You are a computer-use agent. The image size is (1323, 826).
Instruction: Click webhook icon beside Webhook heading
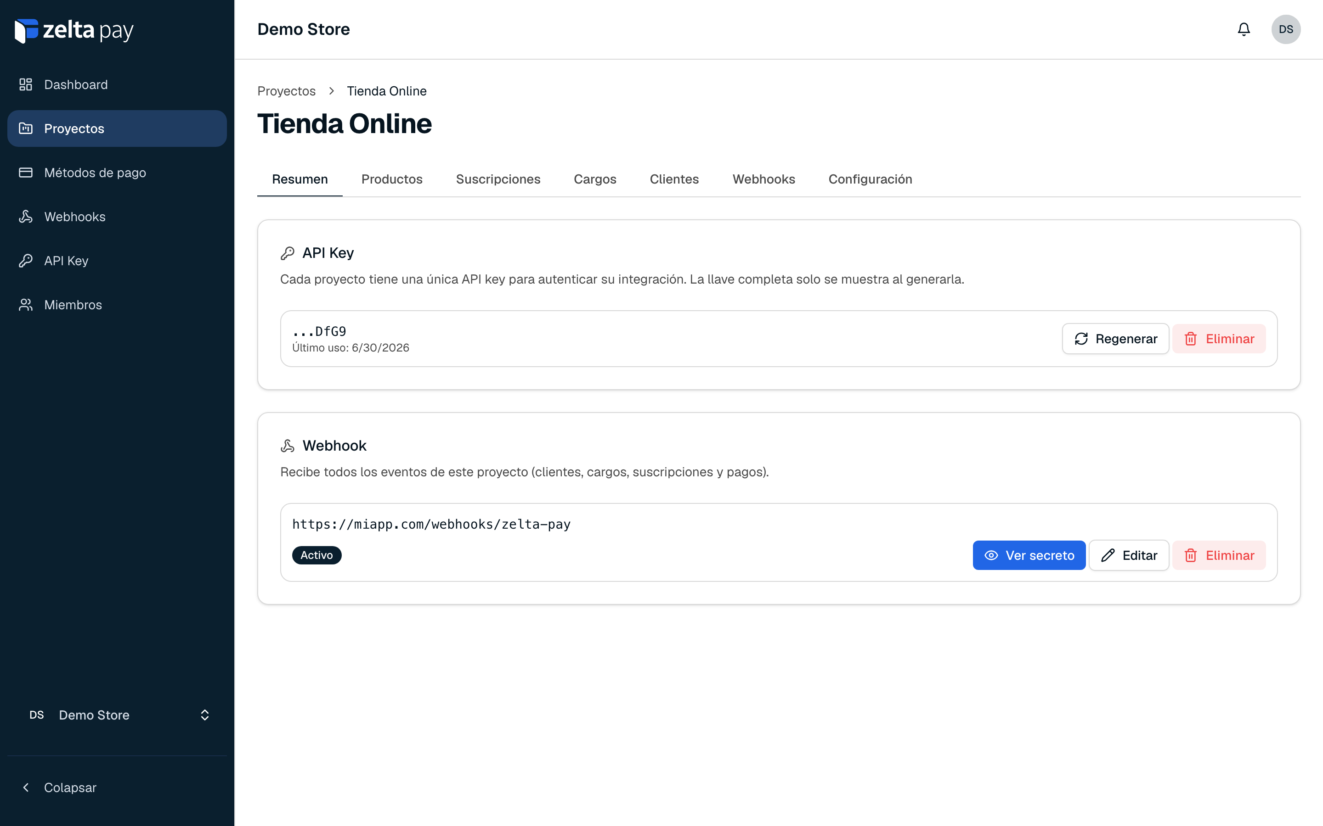point(288,446)
